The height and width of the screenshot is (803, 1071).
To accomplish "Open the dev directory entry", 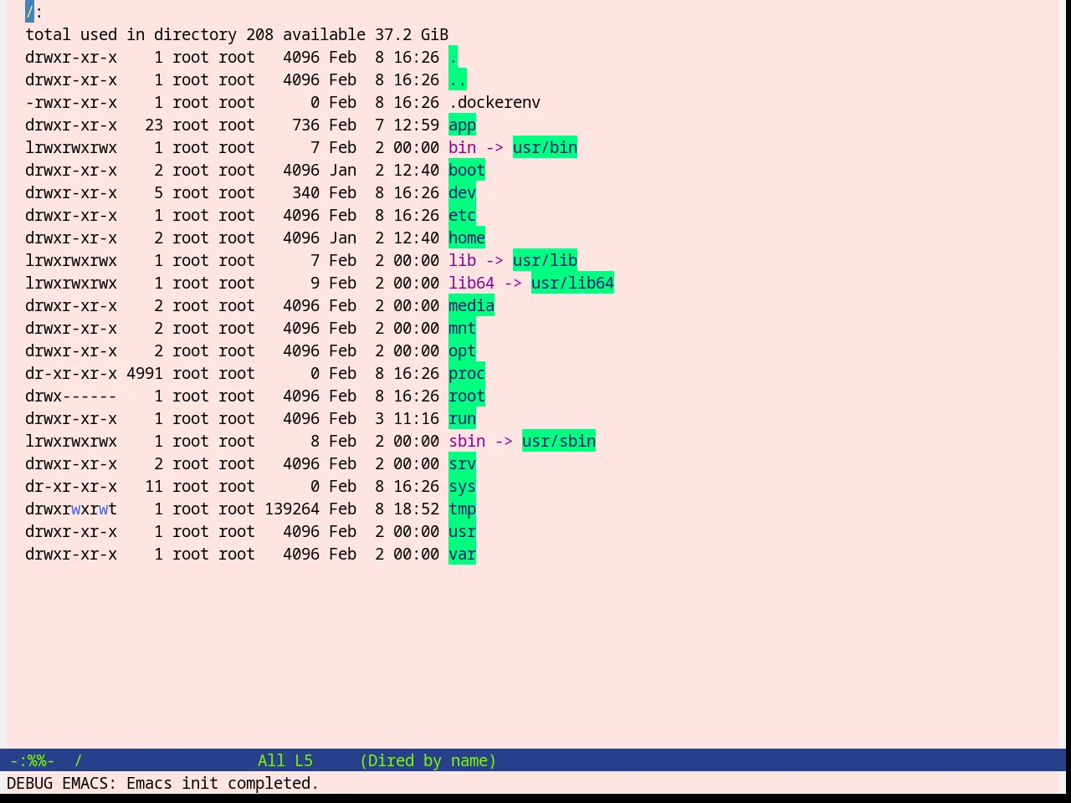I will coord(462,193).
